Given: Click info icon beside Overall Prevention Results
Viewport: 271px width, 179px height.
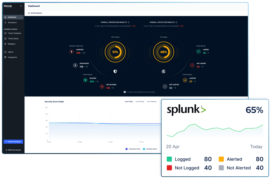Looking at the screenshot, I should click(129, 23).
